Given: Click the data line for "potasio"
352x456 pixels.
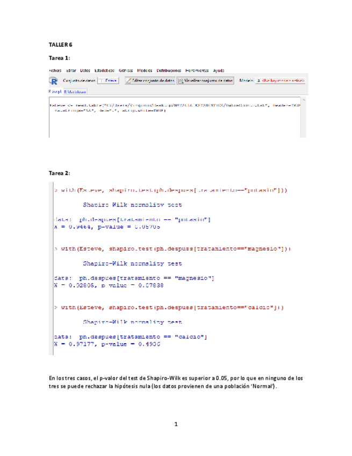Looking at the screenshot, I should (x=132, y=219).
